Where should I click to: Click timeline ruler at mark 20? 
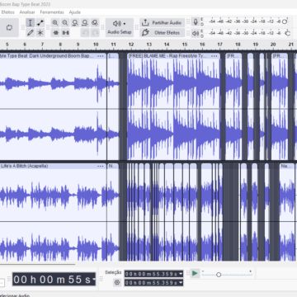click(x=273, y=45)
